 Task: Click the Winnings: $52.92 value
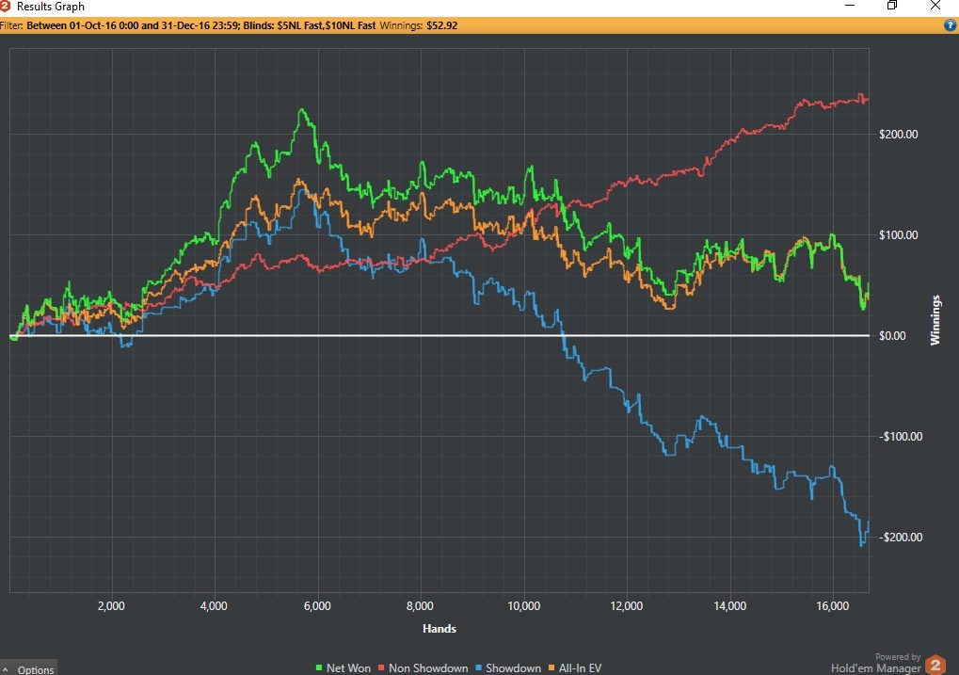419,25
